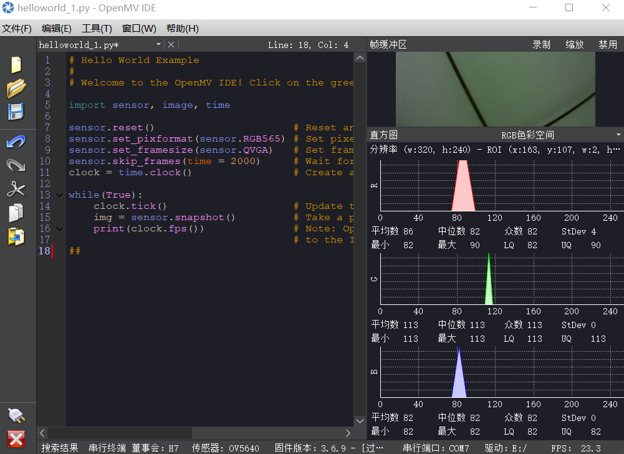Click the horizontal scrollbar thumb of the editor
Image resolution: width=624 pixels, height=454 pixels.
[120, 433]
